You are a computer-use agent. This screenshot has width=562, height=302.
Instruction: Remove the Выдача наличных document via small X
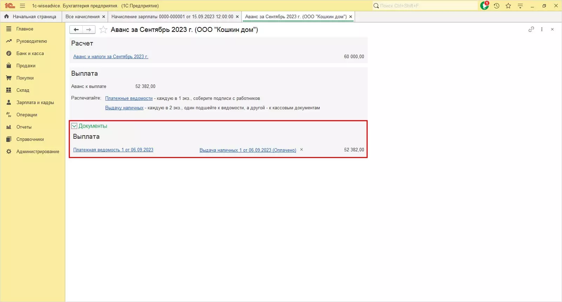301,150
